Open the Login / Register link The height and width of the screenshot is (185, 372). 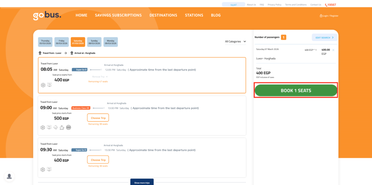[329, 16]
